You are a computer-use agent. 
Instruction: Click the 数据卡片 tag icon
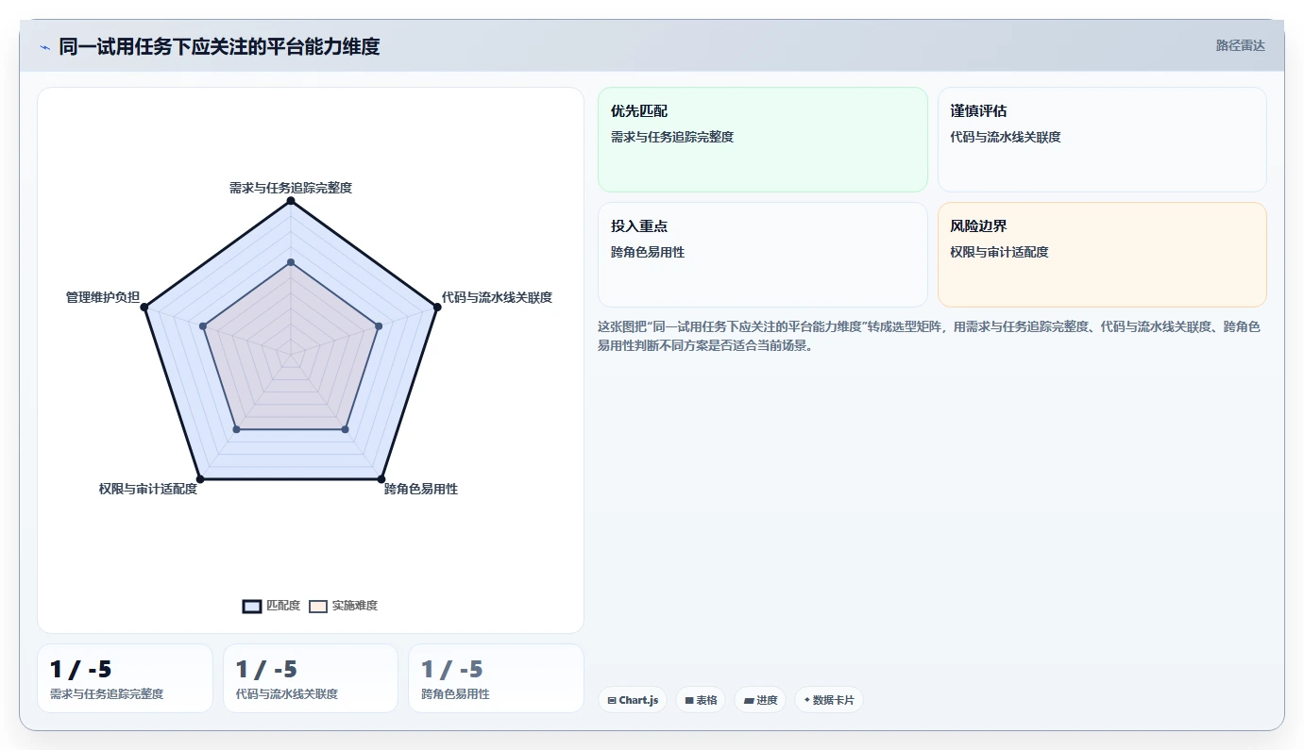(x=806, y=701)
